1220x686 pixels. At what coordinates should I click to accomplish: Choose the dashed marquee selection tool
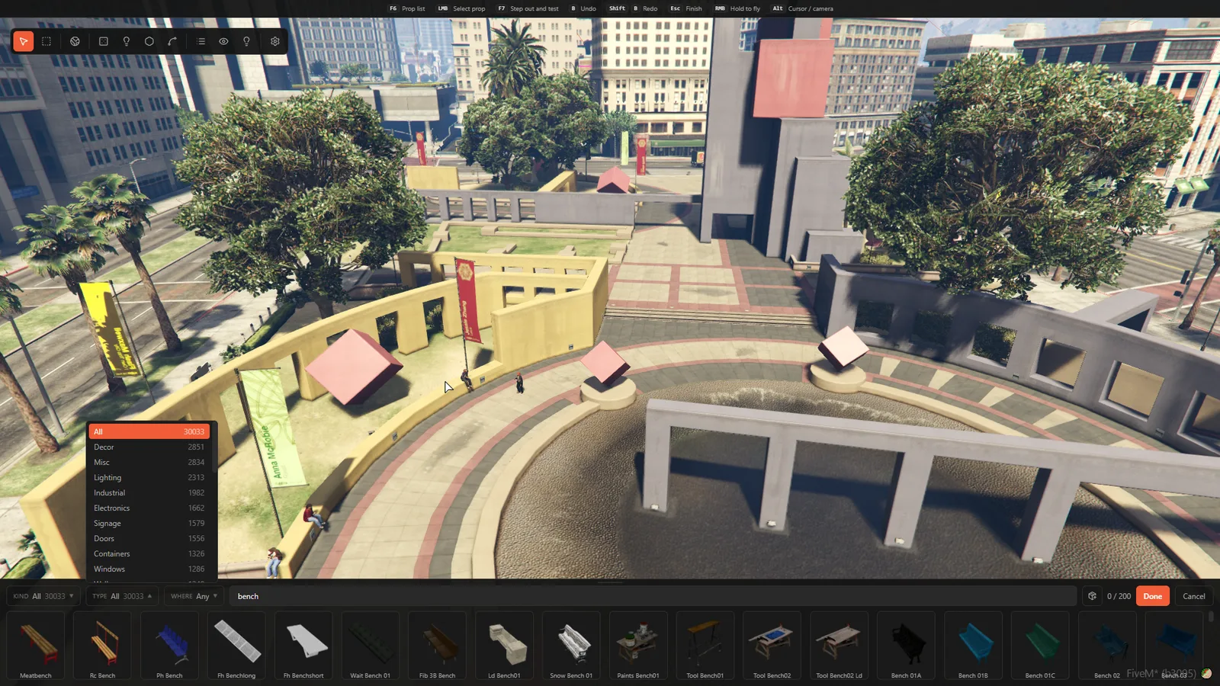[47, 41]
